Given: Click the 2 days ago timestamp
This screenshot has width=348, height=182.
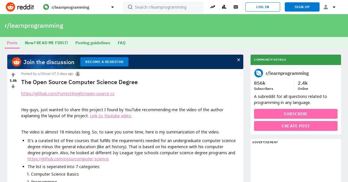Looking at the screenshot, I should pyautogui.click(x=65, y=74).
